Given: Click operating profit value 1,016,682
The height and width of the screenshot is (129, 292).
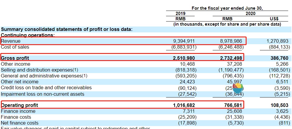Looking at the screenshot, I should click(184, 105).
